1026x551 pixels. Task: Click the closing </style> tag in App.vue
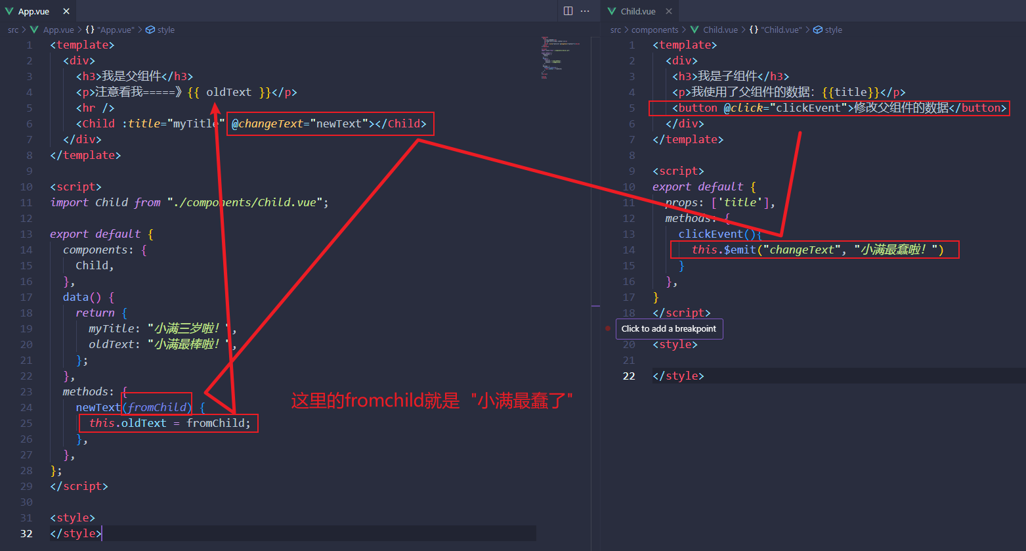pyautogui.click(x=75, y=533)
